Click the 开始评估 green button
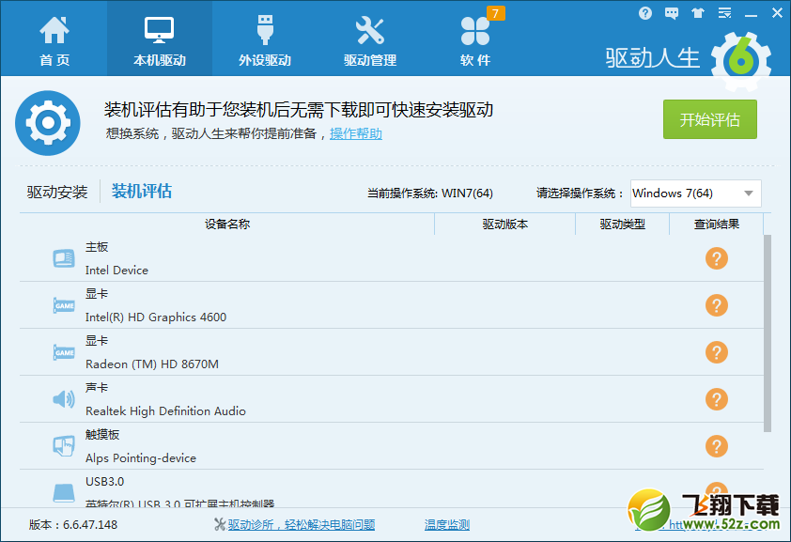 click(710, 119)
